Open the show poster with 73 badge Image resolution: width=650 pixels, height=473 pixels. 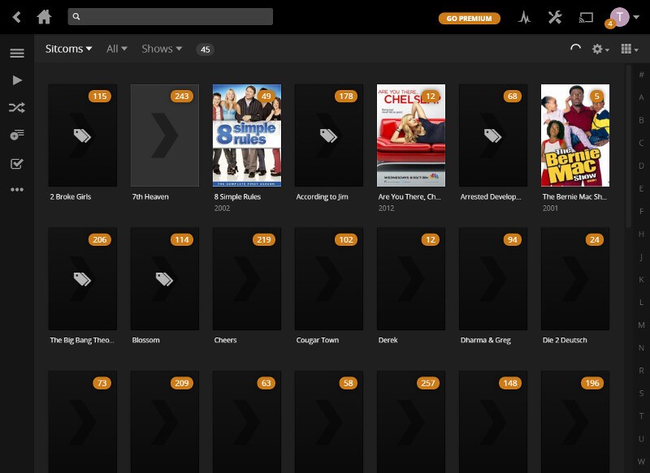tap(83, 422)
